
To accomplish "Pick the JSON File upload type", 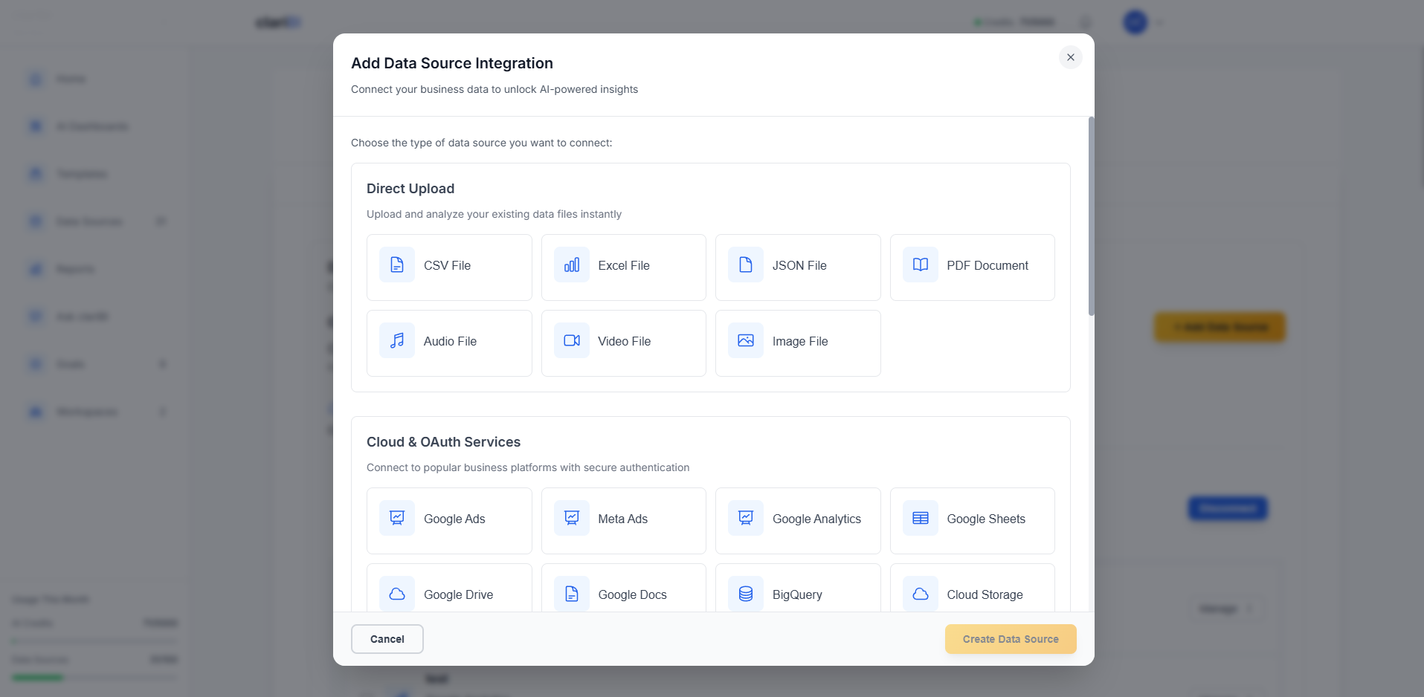I will [x=798, y=267].
